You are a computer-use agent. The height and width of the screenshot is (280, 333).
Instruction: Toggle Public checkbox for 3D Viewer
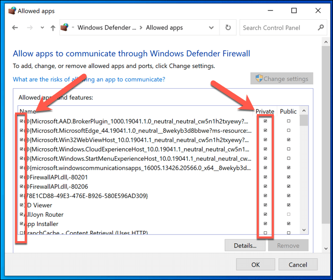(288, 205)
